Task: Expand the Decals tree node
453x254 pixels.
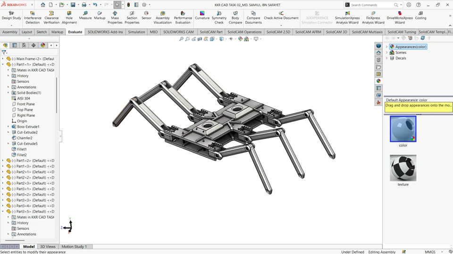Action: [386, 58]
